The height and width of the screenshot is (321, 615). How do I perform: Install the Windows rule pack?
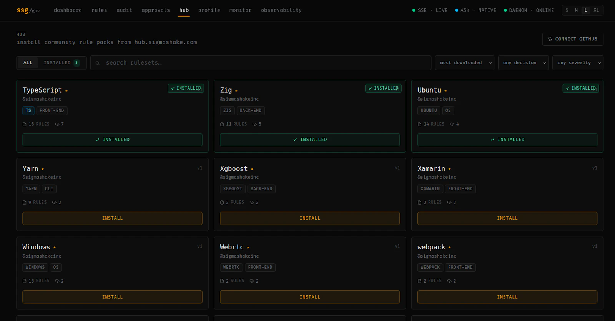click(x=112, y=297)
